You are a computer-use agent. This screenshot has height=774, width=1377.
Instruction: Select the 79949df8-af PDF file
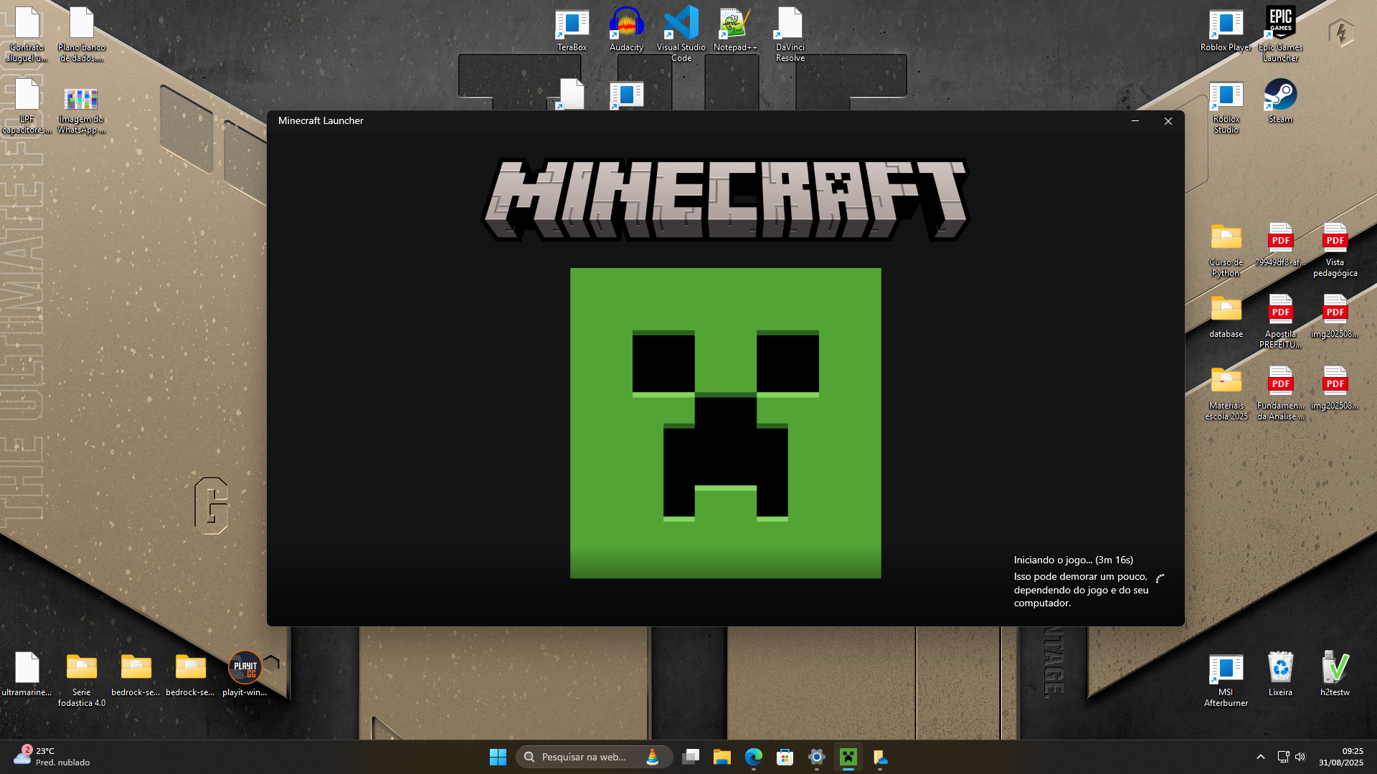point(1280,245)
